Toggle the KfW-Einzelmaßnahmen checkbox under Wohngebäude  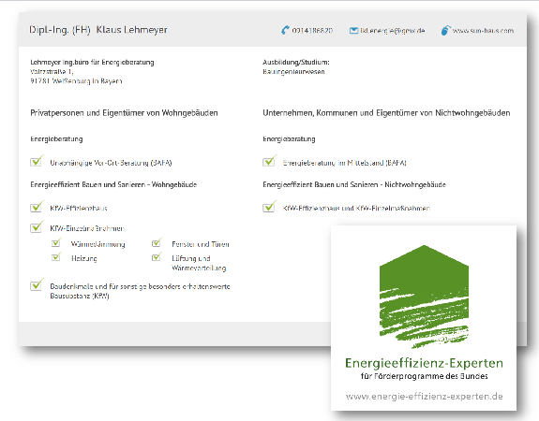pos(37,226)
